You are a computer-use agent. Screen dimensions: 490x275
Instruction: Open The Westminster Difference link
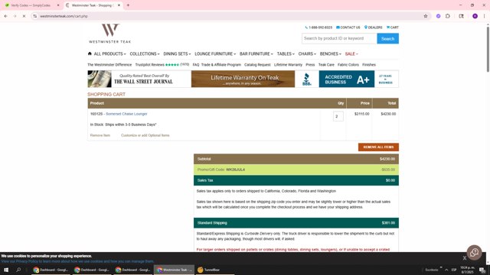click(x=109, y=65)
